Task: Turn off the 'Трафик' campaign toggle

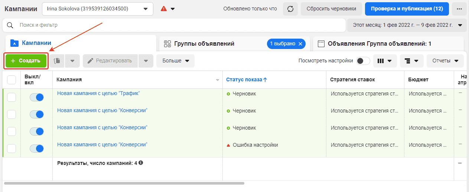Action: tap(37, 97)
